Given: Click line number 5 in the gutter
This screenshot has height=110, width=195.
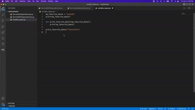Looking at the screenshot, I should (42, 24).
